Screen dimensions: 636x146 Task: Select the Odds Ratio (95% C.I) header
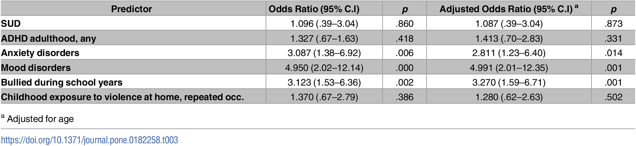click(314, 9)
